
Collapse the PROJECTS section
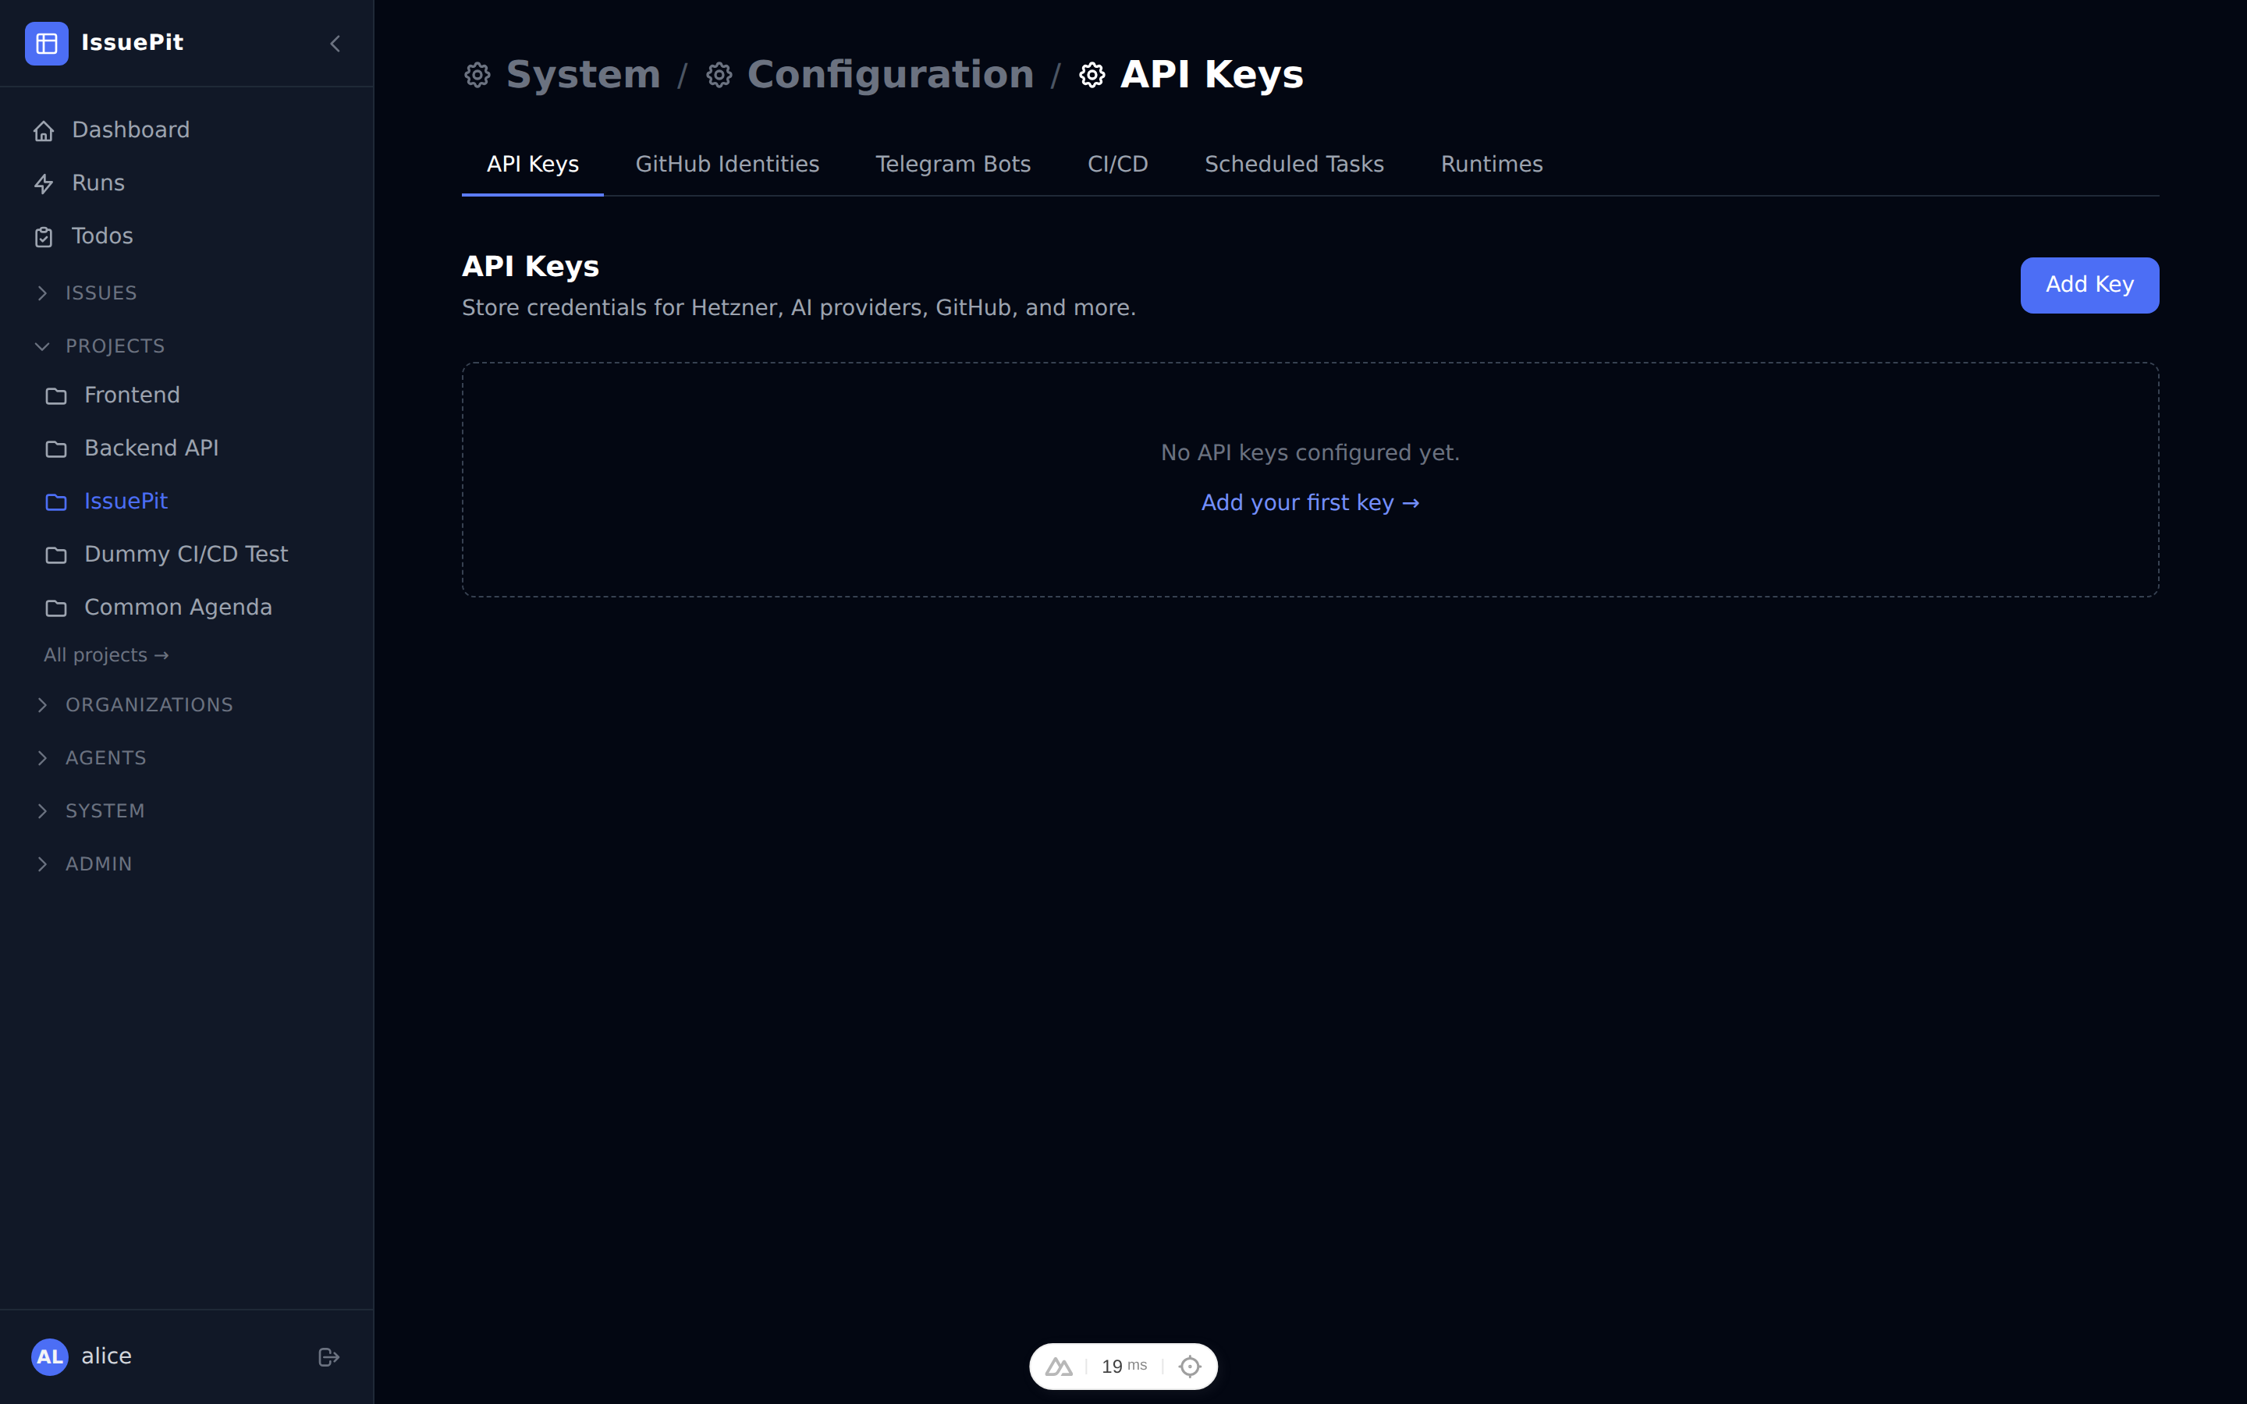(x=43, y=346)
